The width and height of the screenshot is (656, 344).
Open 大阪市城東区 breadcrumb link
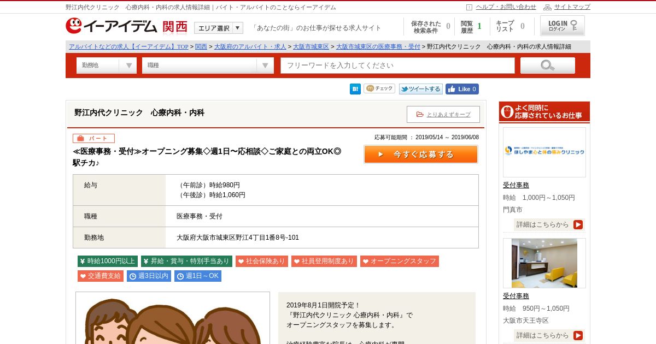(x=311, y=46)
